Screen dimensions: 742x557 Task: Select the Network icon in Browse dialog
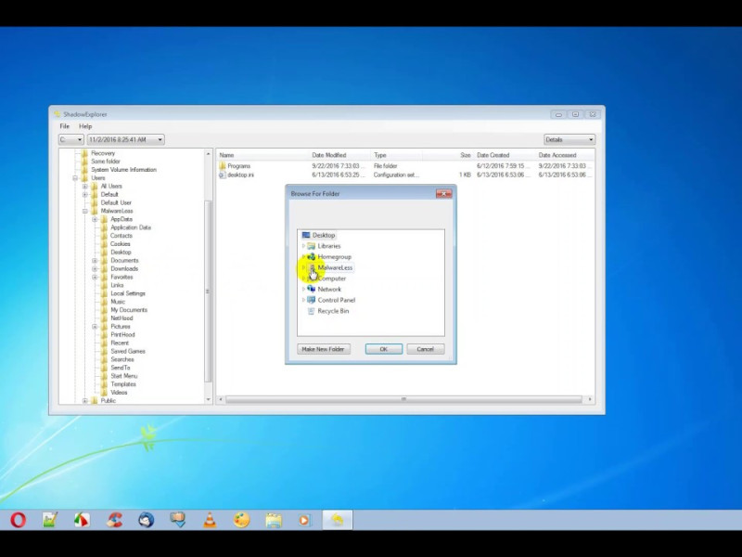(312, 289)
